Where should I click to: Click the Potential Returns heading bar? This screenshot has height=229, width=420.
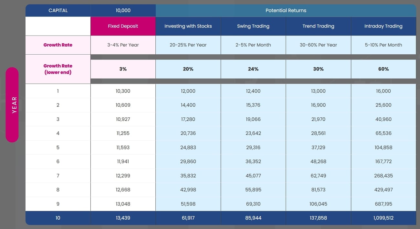[x=286, y=10]
